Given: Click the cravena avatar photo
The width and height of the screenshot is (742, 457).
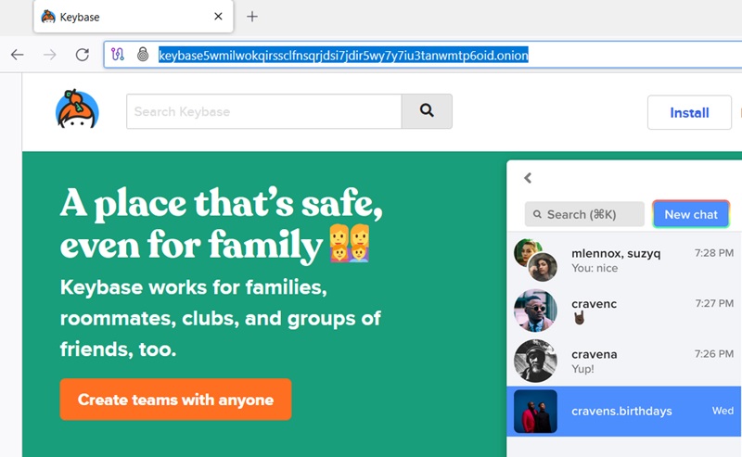Looking at the screenshot, I should pos(535,361).
